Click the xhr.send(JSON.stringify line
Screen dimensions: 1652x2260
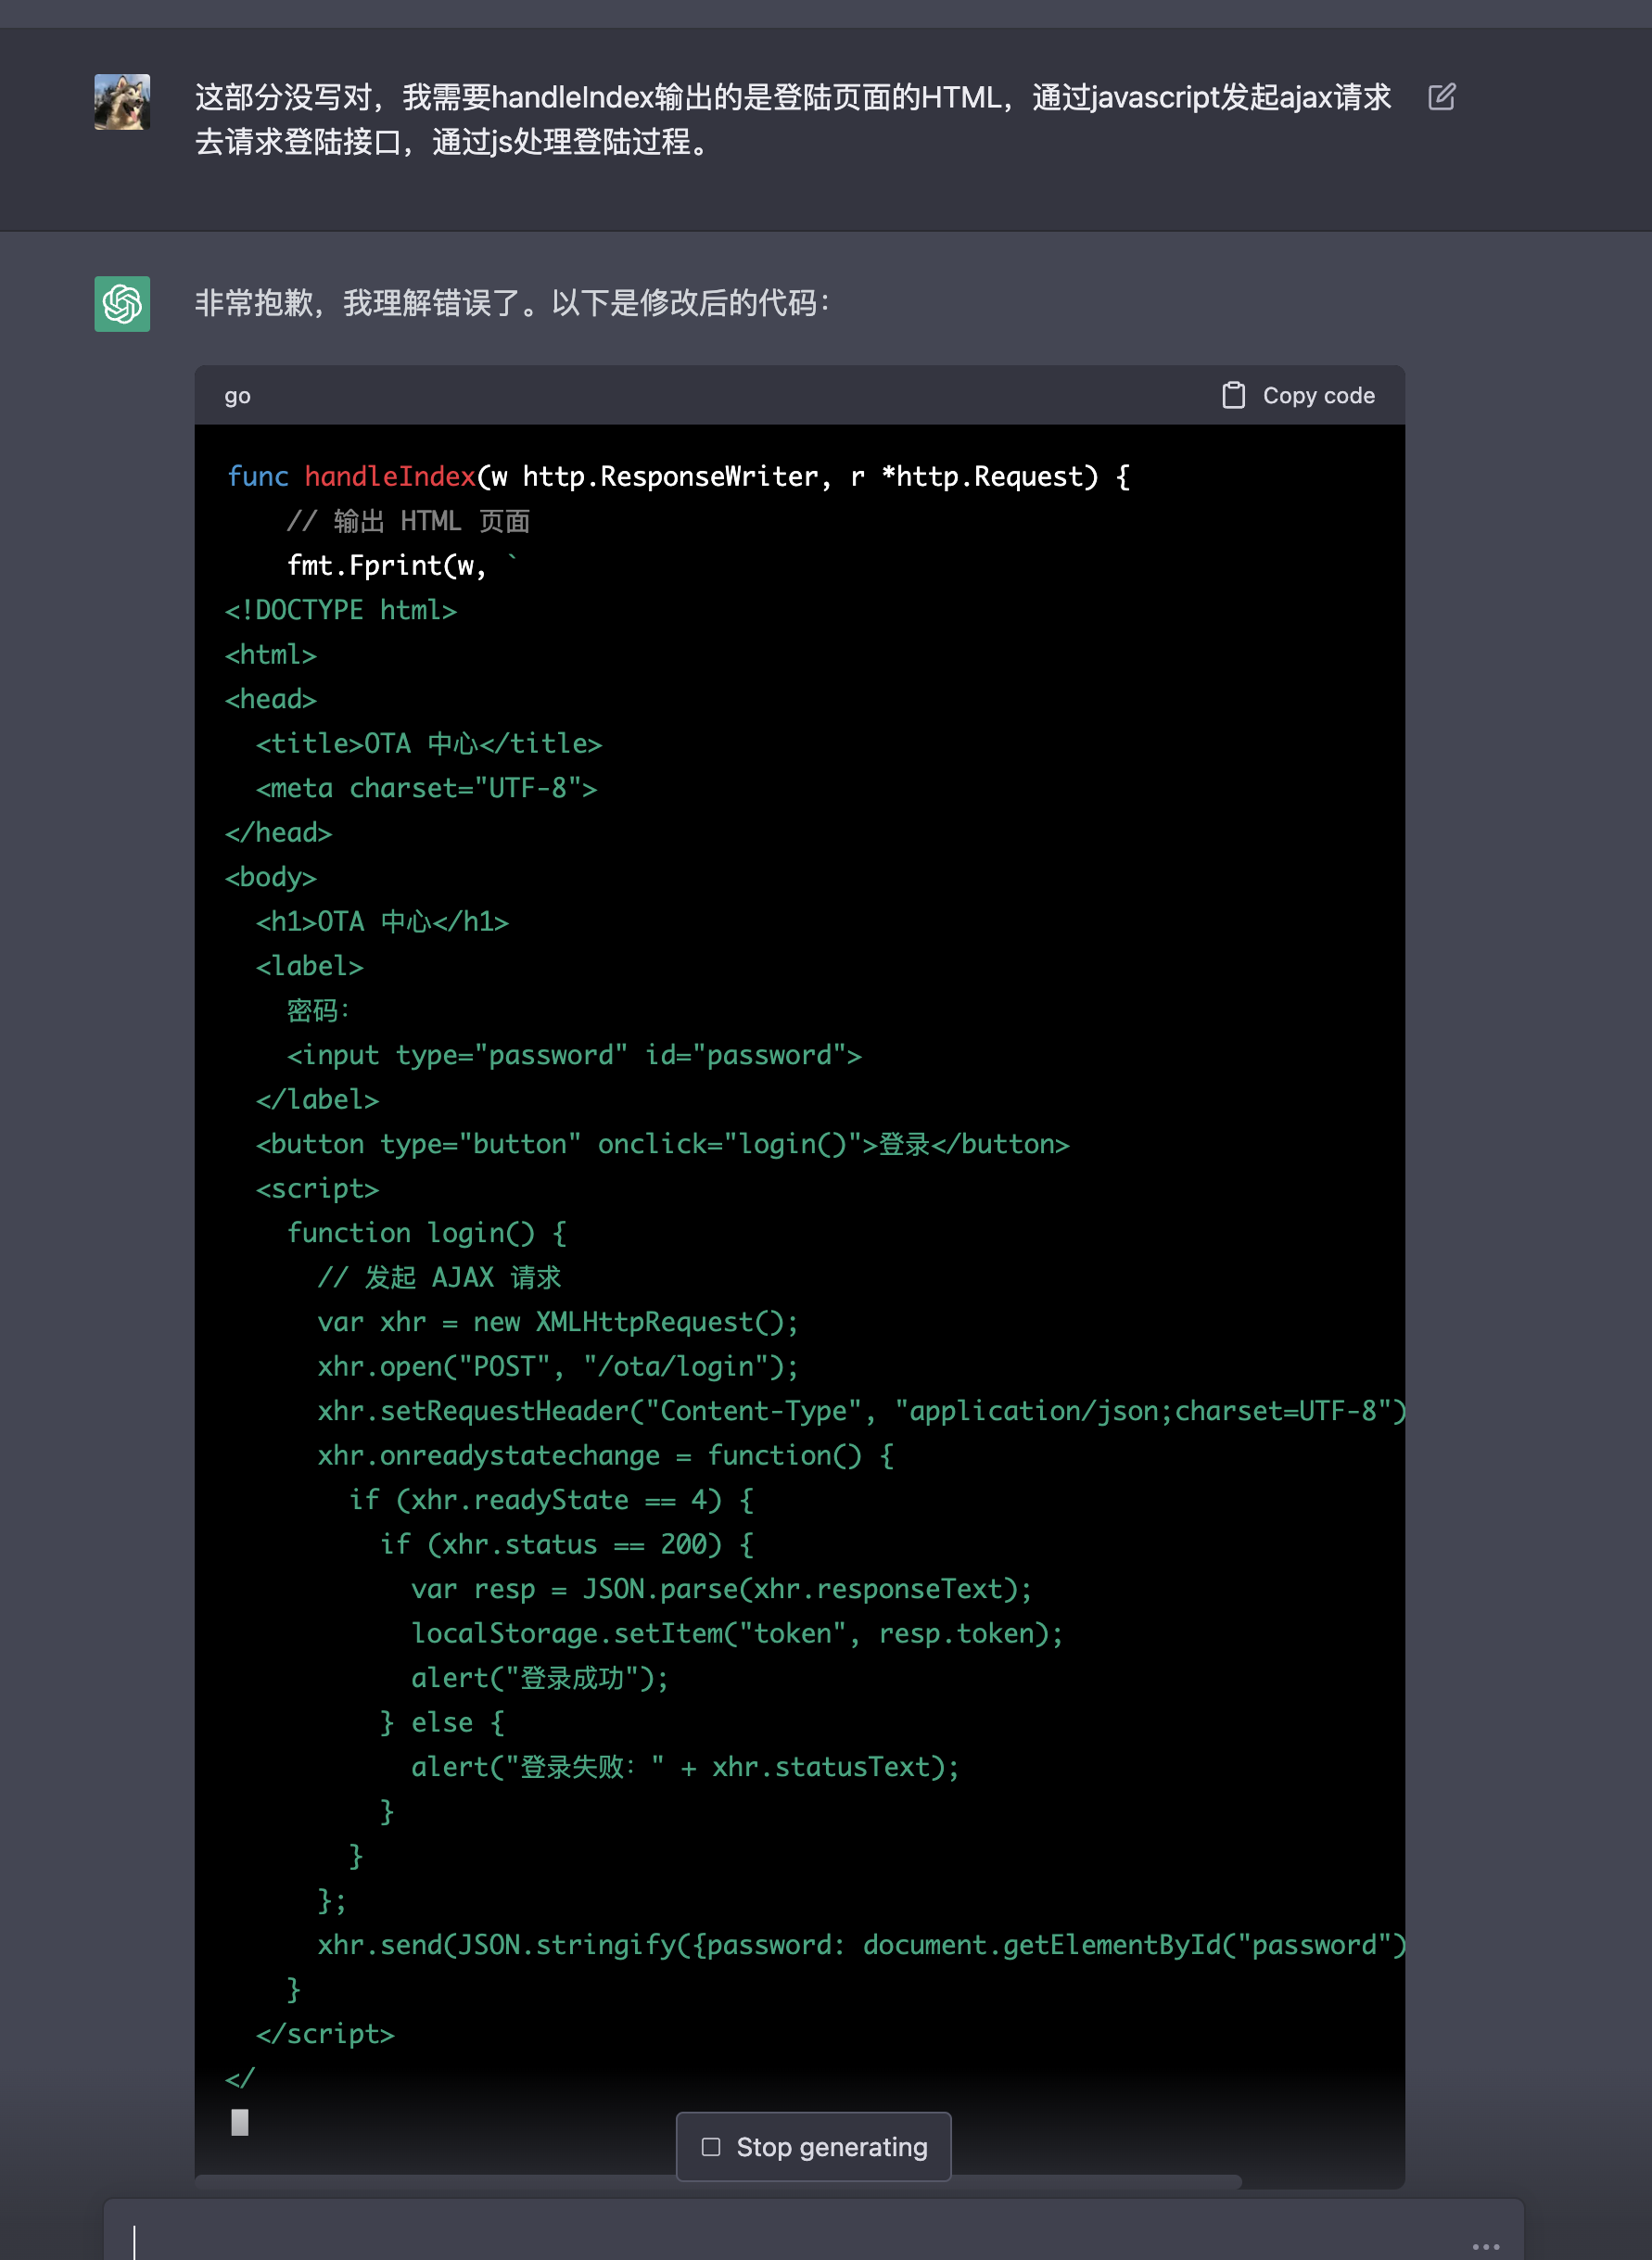861,1944
